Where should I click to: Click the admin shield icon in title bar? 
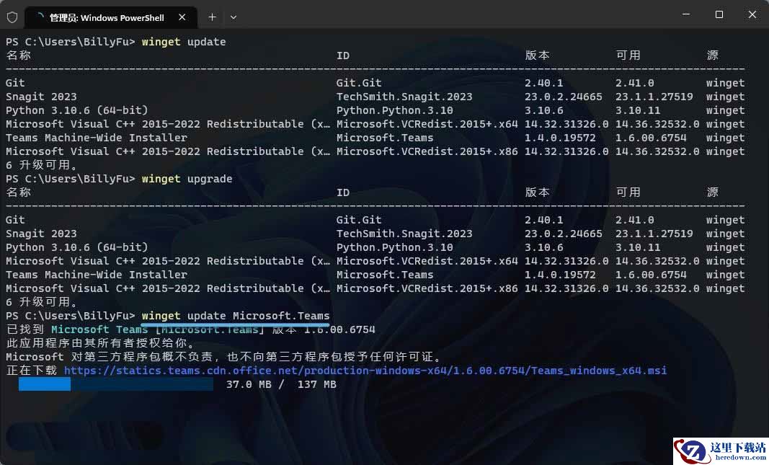(12, 17)
